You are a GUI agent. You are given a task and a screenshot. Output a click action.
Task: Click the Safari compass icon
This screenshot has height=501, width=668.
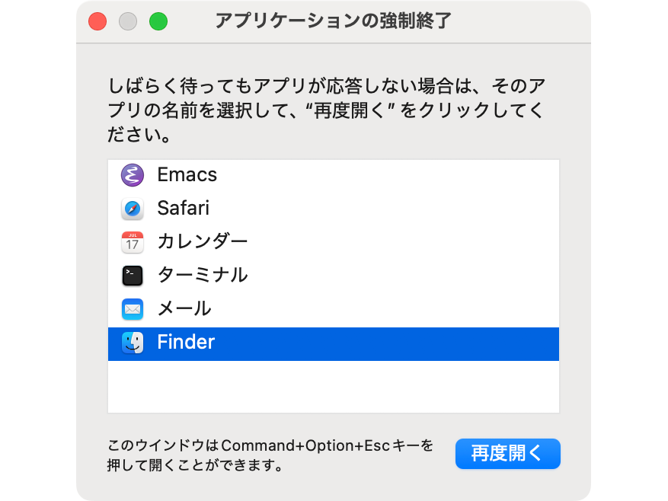132,209
